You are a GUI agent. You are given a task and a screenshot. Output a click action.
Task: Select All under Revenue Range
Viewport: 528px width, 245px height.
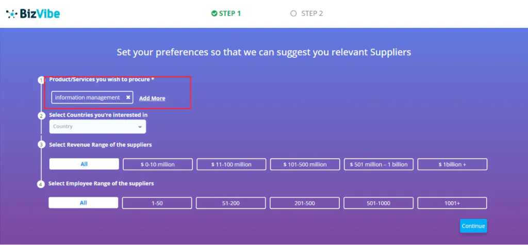tap(84, 164)
